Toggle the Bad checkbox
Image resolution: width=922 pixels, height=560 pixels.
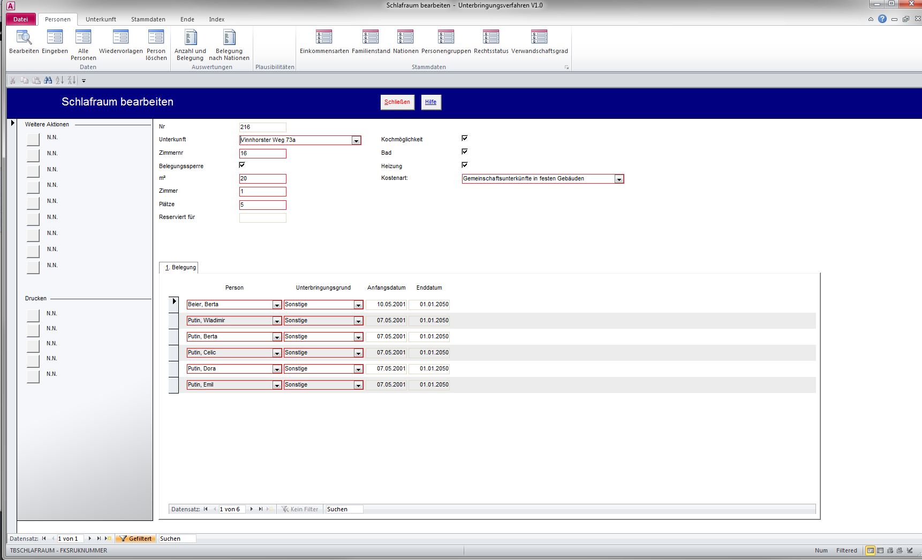465,152
